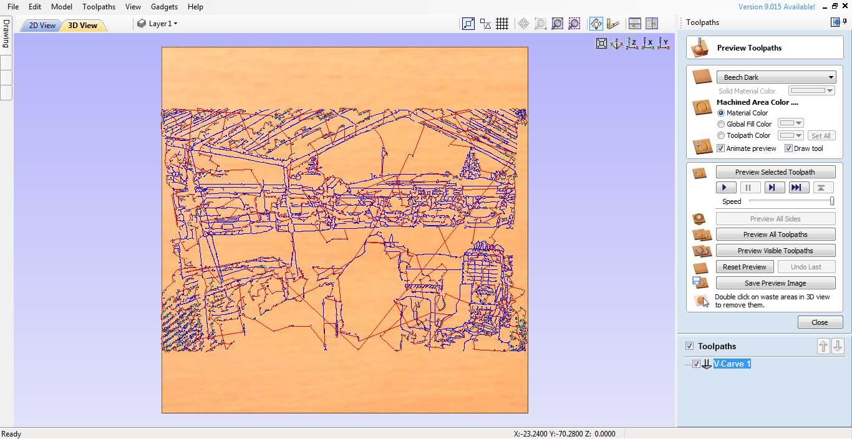View the model along the Y axis
Screen dimensions: 852x439
click(x=664, y=44)
